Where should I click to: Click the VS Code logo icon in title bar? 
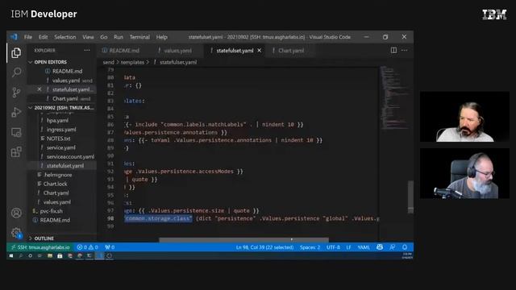pos(14,37)
